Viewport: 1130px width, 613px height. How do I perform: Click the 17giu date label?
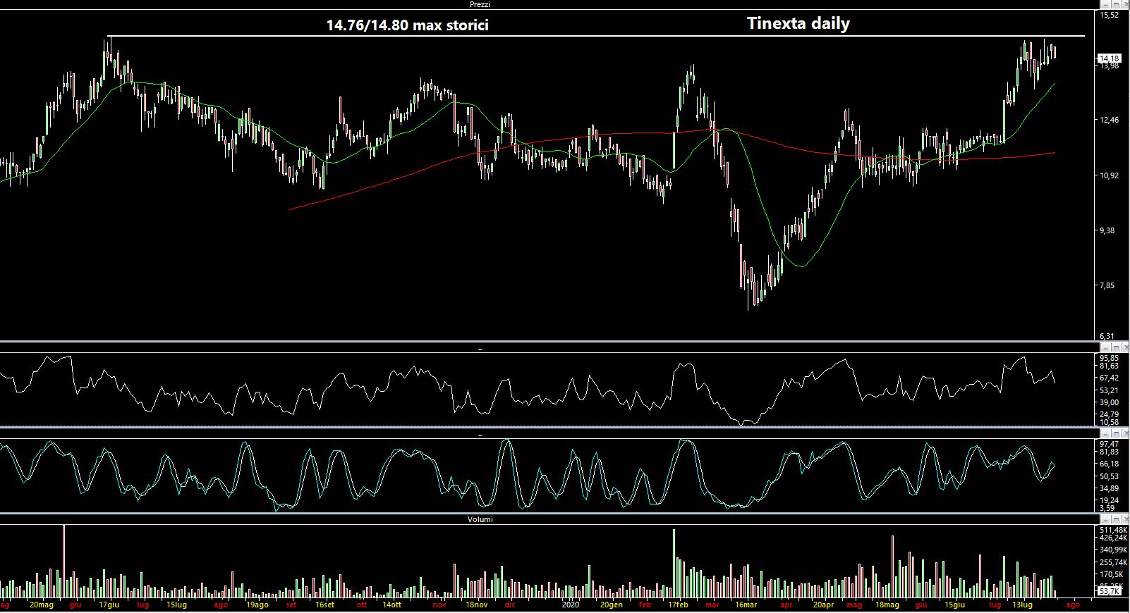[x=109, y=605]
